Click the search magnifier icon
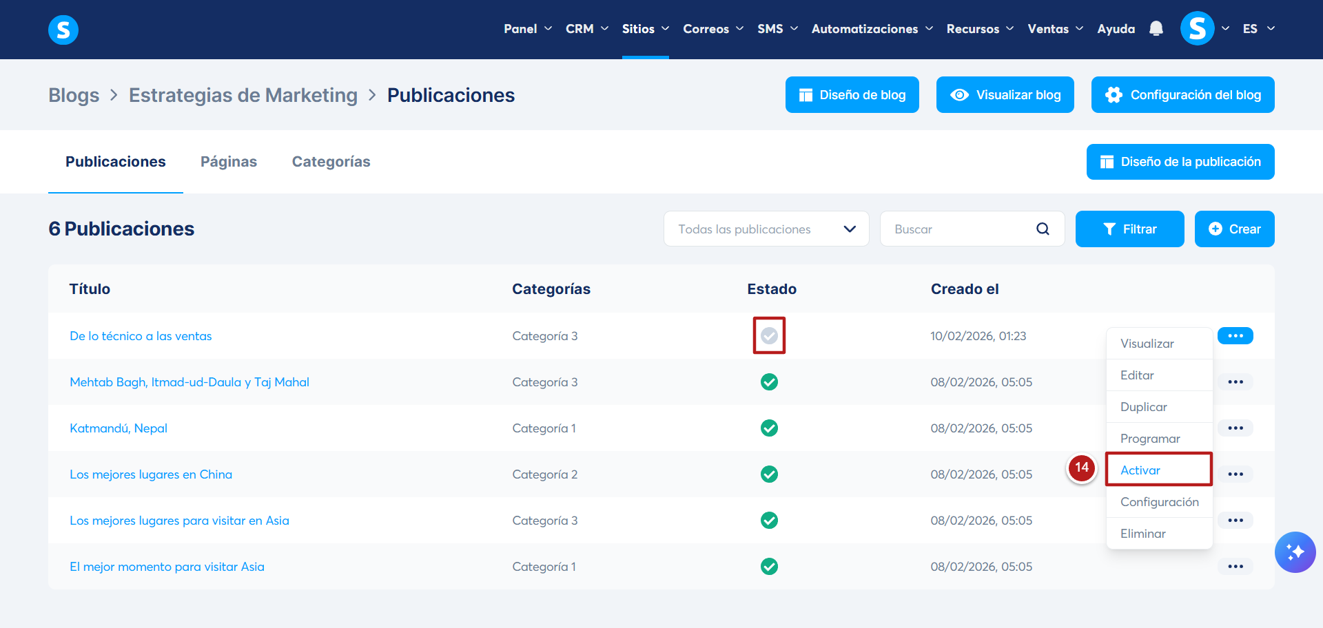The height and width of the screenshot is (628, 1323). (1043, 229)
